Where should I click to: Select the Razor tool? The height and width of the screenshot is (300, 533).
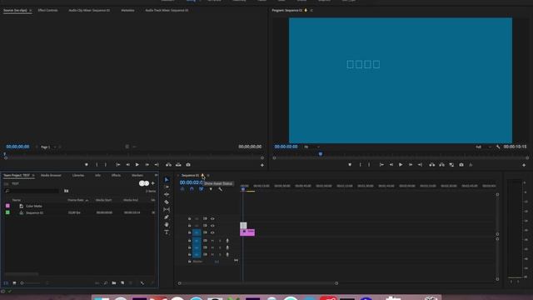pyautogui.click(x=167, y=202)
